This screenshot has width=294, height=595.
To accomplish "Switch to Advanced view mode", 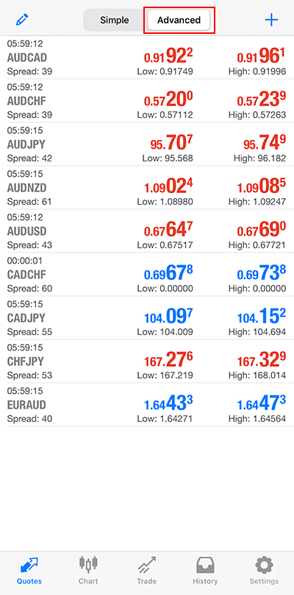I will click(x=179, y=20).
